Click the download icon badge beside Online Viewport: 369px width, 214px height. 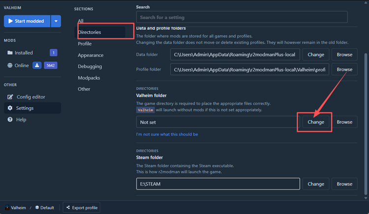(37, 65)
